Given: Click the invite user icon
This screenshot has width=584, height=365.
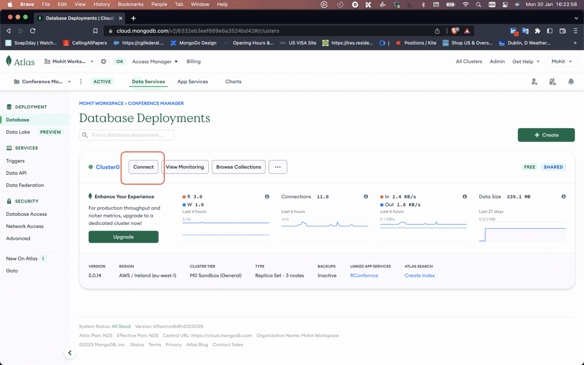Looking at the screenshot, I should point(534,82).
